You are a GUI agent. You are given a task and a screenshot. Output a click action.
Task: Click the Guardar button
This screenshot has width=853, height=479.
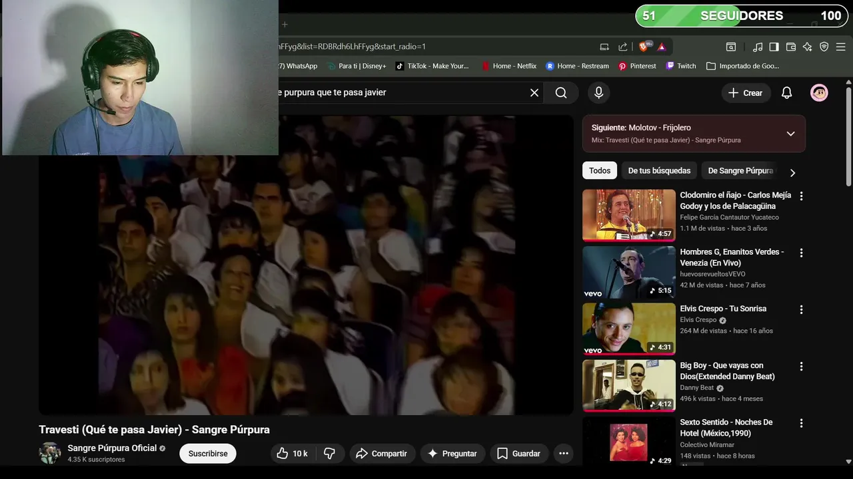pyautogui.click(x=518, y=454)
